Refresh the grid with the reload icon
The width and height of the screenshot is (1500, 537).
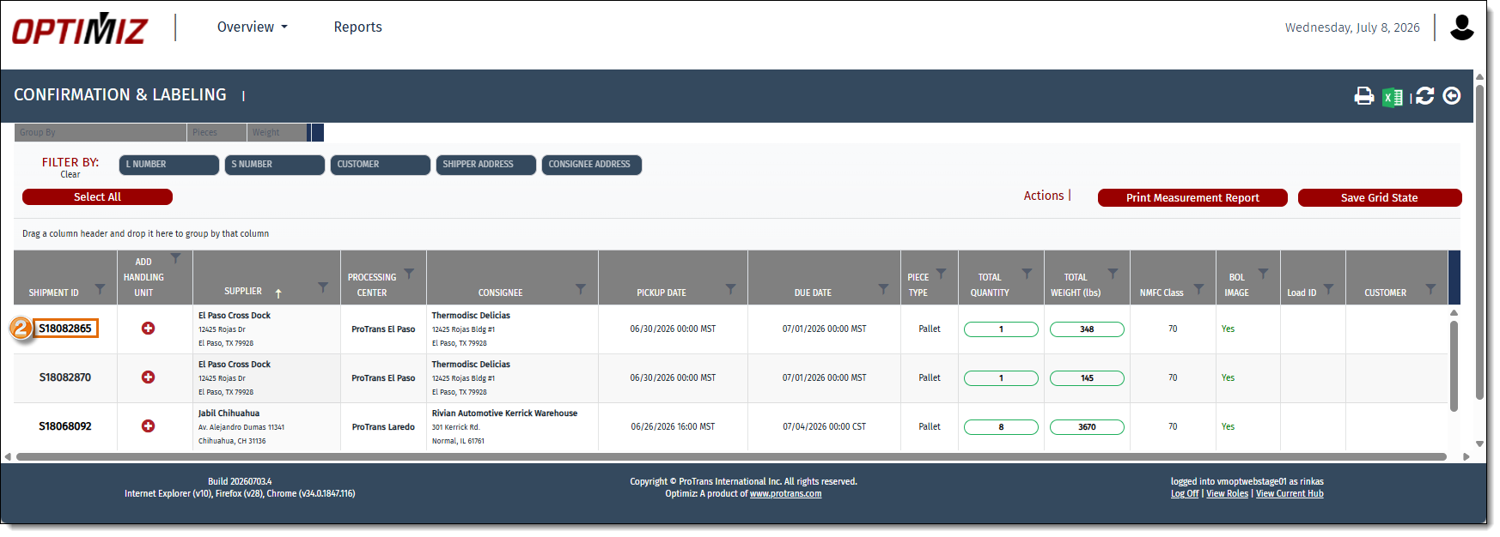[1425, 96]
